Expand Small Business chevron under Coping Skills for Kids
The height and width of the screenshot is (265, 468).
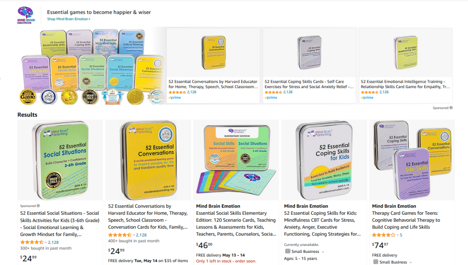coord(323,252)
